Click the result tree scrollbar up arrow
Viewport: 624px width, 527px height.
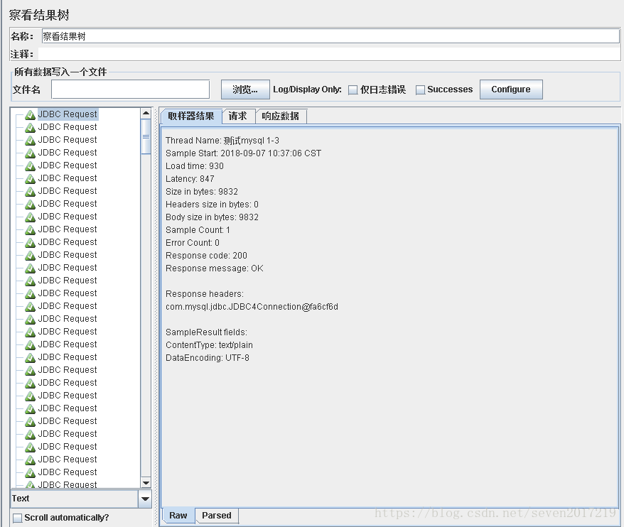(146, 114)
